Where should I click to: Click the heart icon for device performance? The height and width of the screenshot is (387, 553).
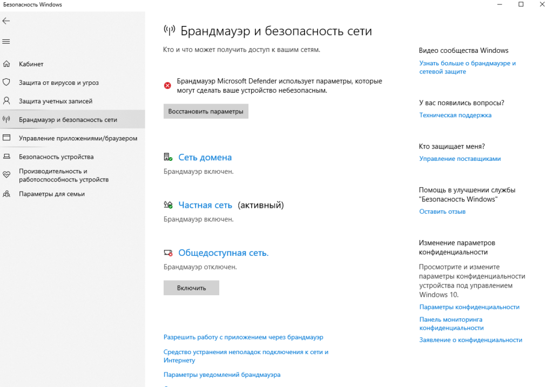(6, 175)
